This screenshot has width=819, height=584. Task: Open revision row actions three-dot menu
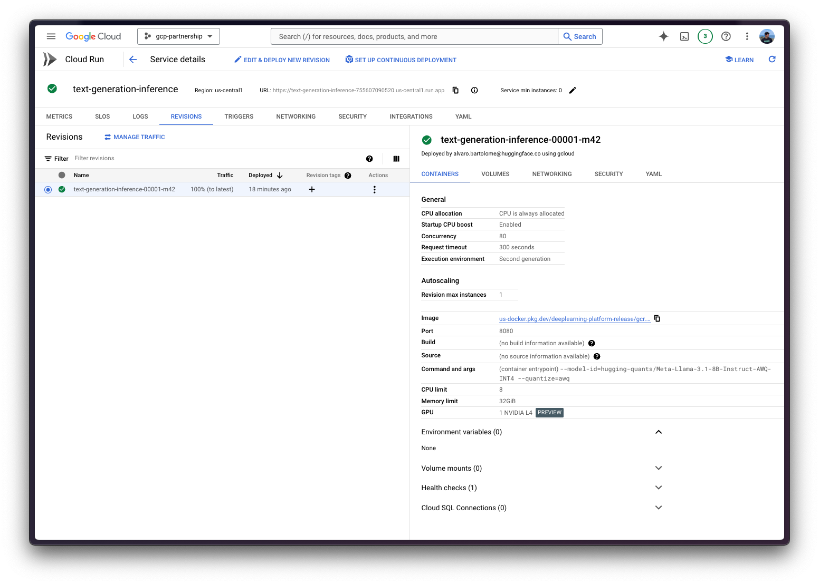pyautogui.click(x=375, y=189)
